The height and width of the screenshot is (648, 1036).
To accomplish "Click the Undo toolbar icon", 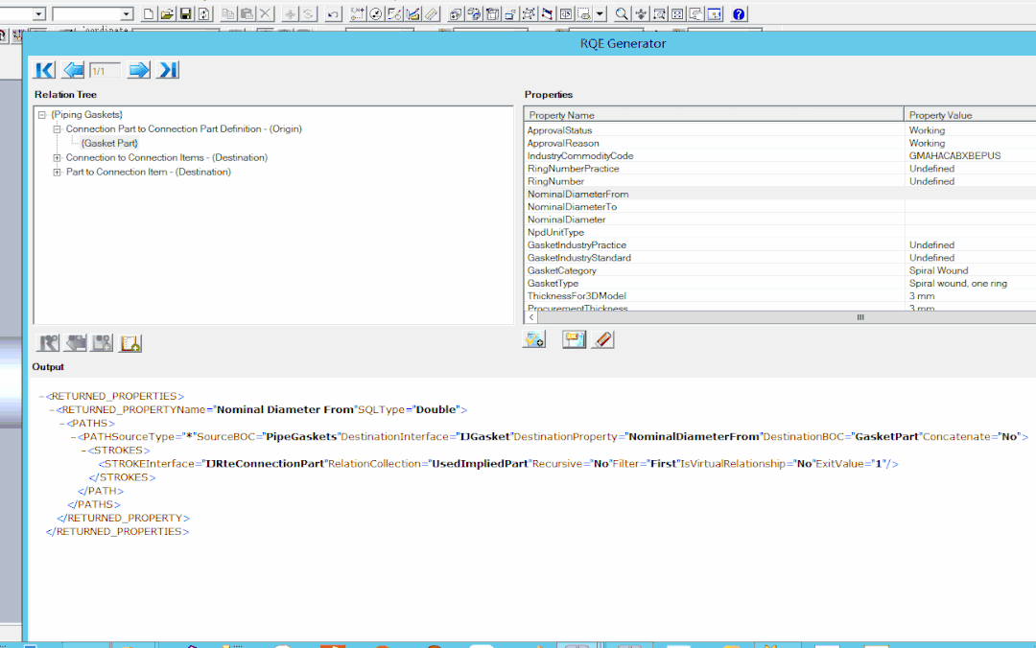I will pos(333,13).
